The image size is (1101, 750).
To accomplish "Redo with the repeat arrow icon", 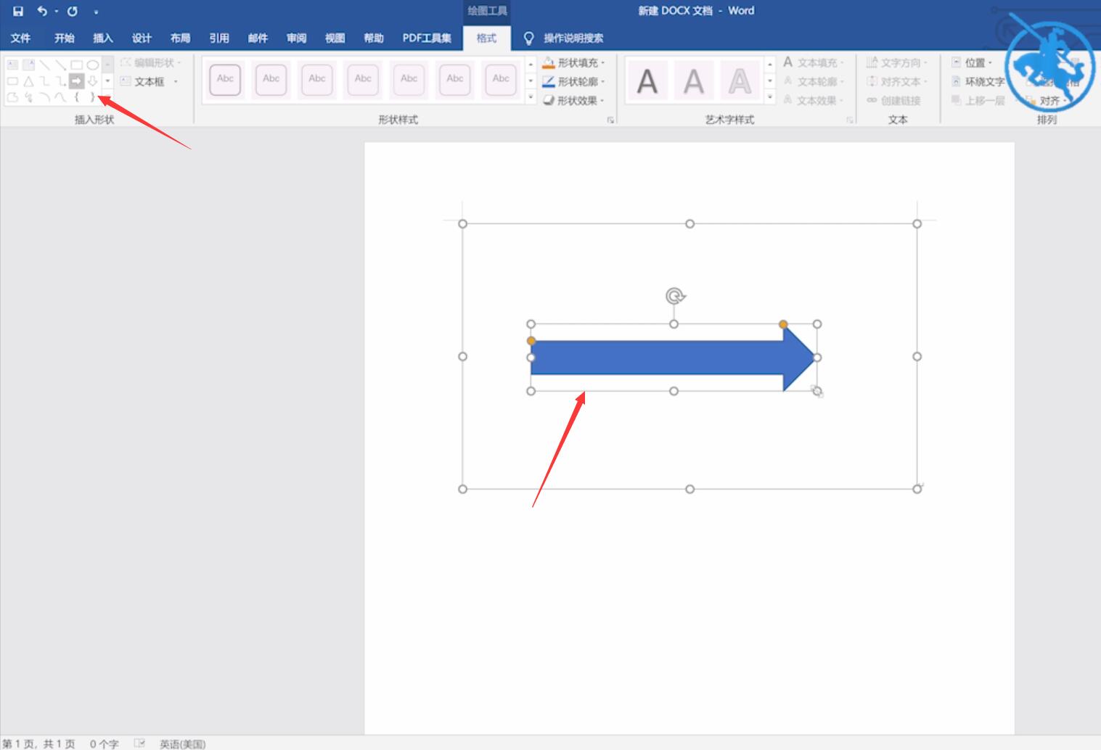I will pos(73,11).
